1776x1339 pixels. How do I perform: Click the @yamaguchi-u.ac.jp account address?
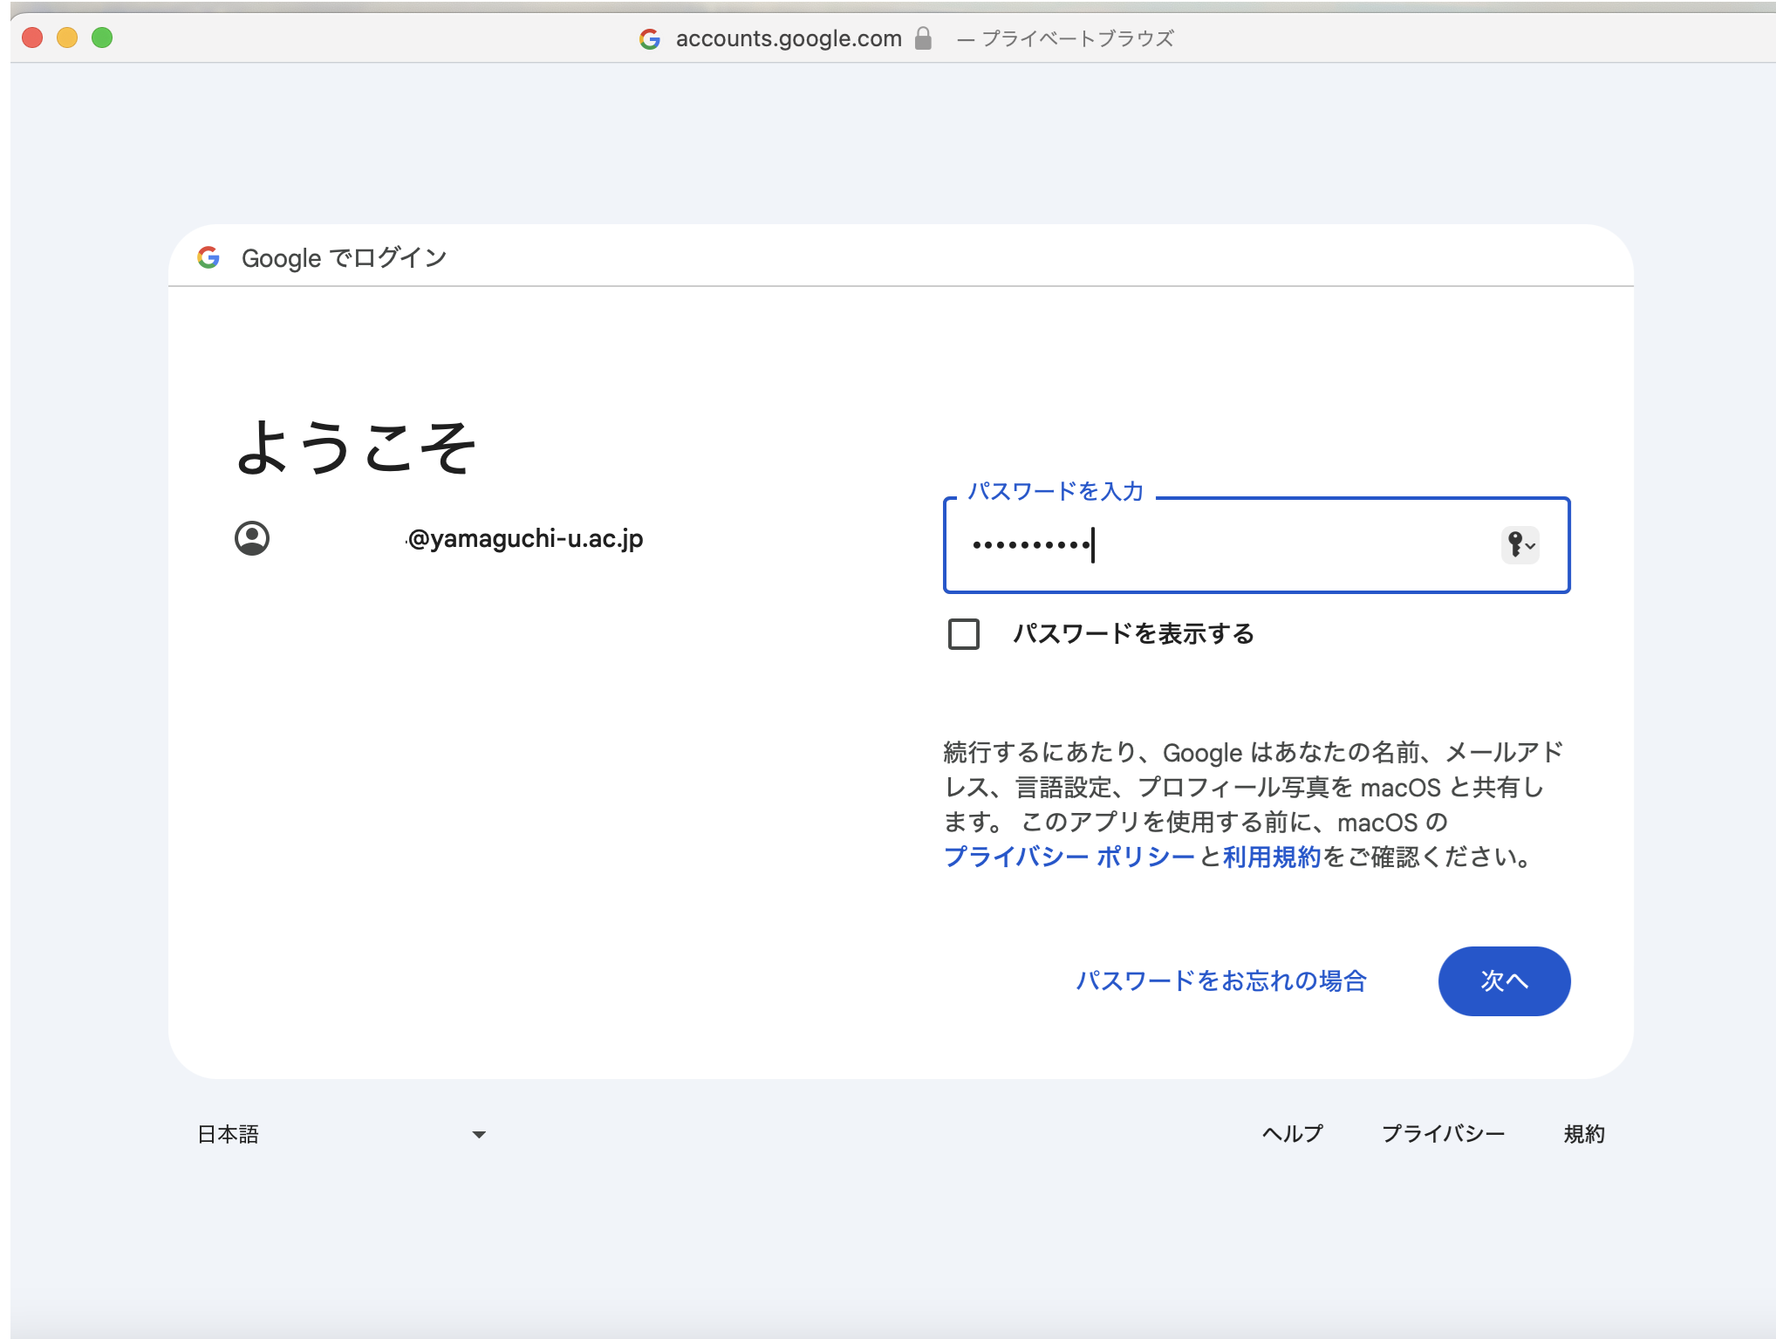(525, 538)
